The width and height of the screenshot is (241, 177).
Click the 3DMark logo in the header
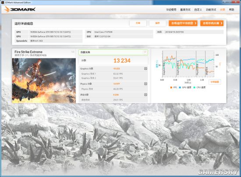(20, 9)
